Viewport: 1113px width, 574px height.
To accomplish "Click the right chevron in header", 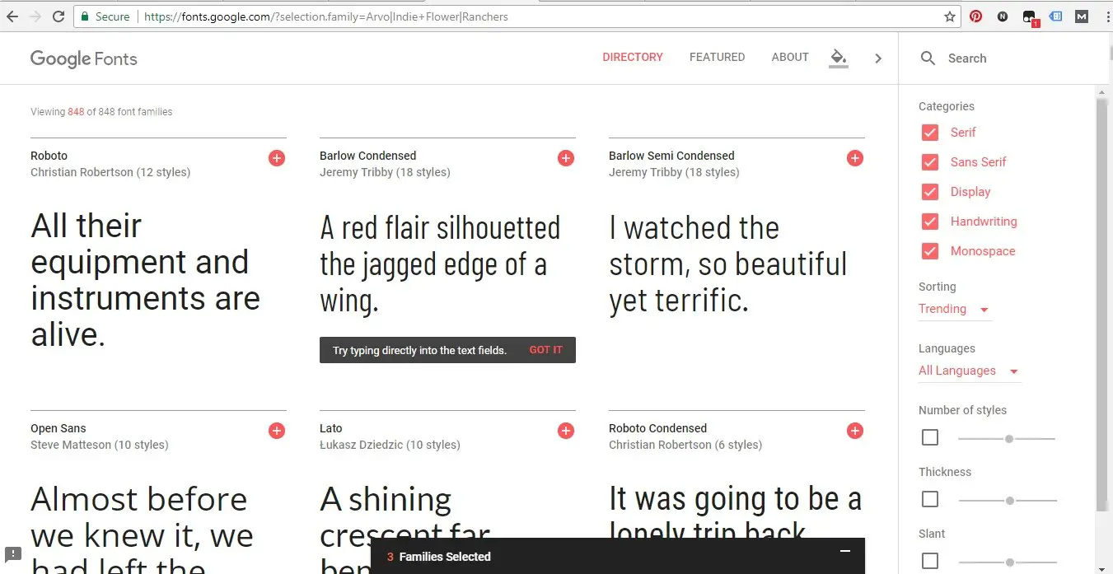I will pyautogui.click(x=878, y=58).
